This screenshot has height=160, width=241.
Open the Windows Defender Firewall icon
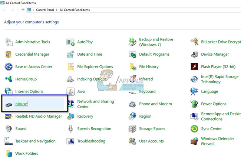point(194,141)
